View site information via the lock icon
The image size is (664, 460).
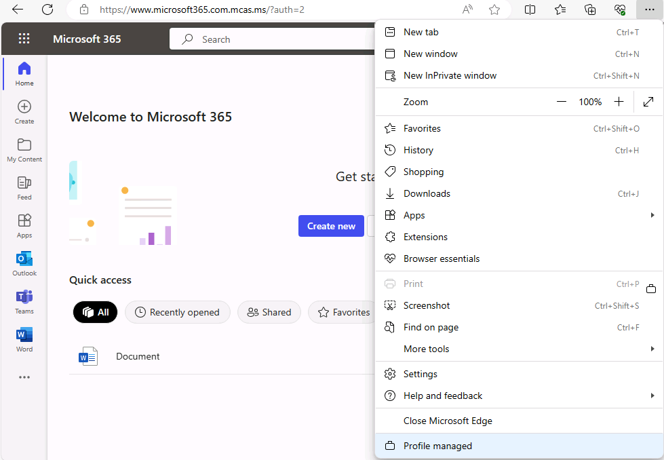click(84, 9)
